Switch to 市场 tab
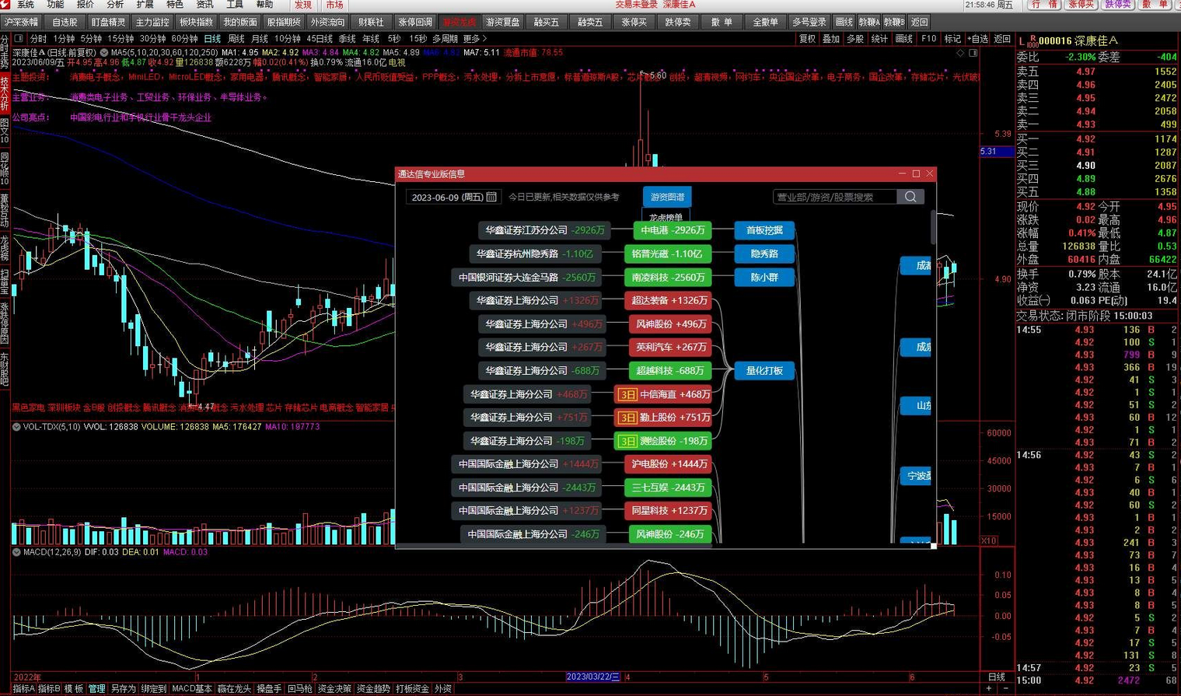The height and width of the screenshot is (696, 1181). (x=334, y=5)
